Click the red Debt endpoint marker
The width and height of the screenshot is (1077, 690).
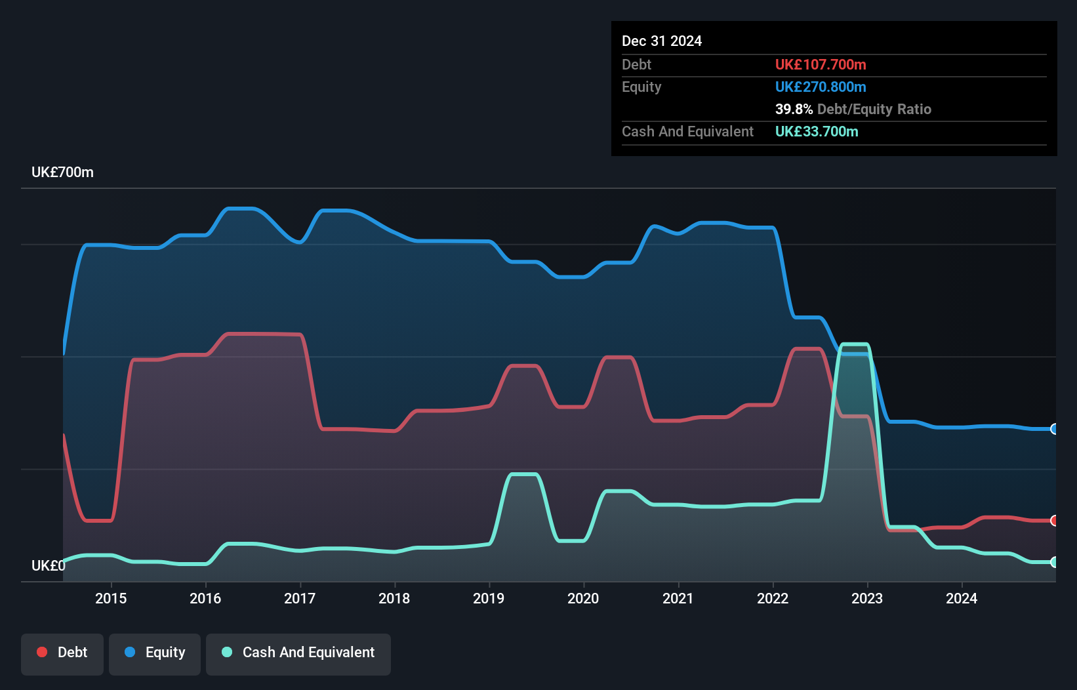(1054, 521)
